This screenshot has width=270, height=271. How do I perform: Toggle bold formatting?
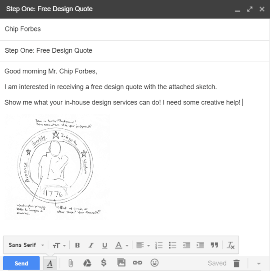pos(77,245)
